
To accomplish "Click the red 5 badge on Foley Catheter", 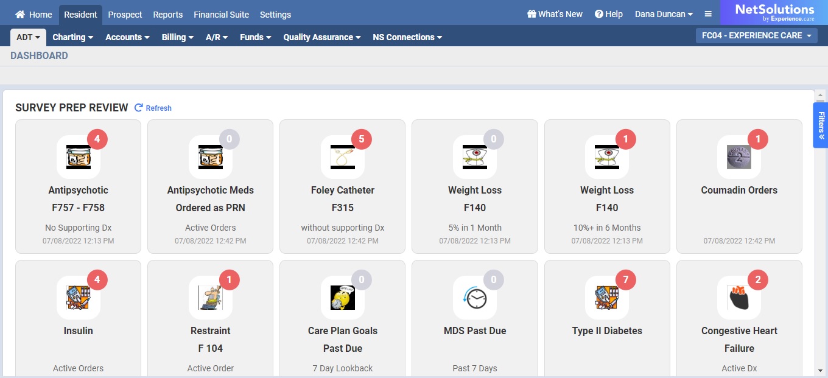I will click(362, 139).
